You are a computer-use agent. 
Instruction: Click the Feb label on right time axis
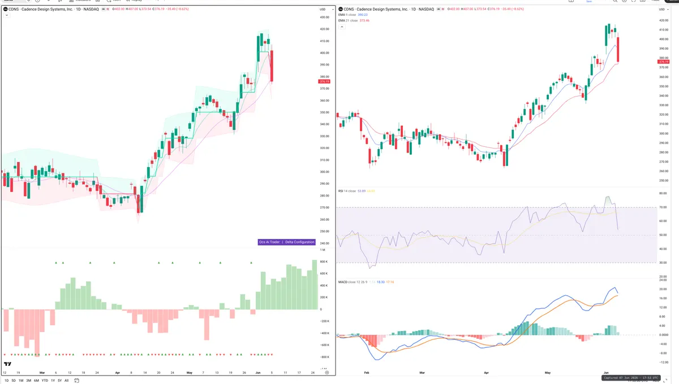[x=367, y=373]
